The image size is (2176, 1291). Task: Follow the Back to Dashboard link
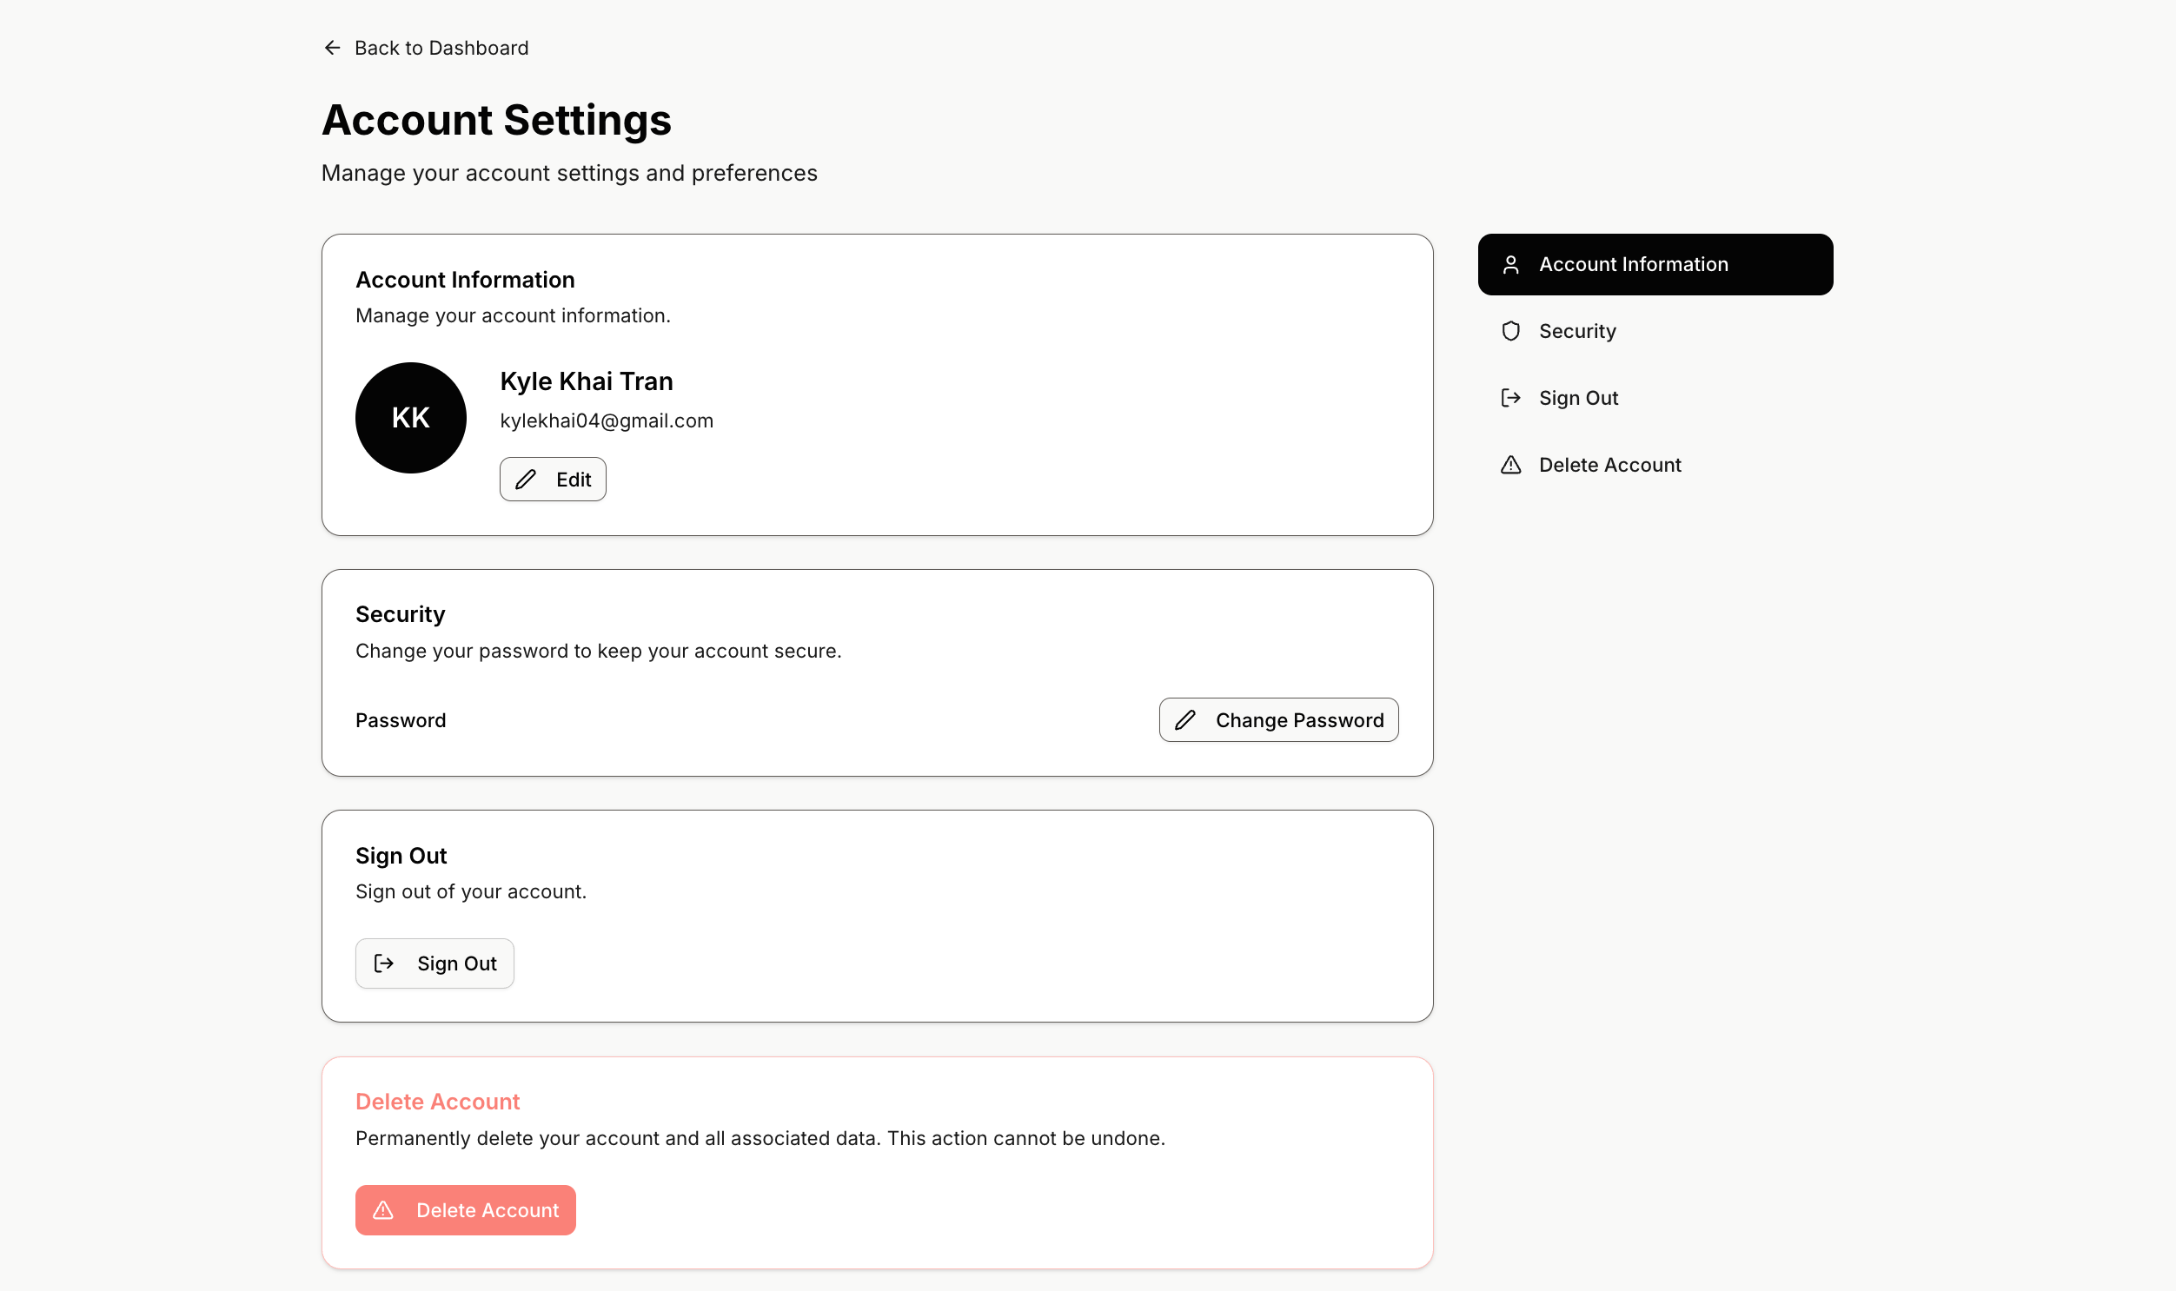(441, 48)
